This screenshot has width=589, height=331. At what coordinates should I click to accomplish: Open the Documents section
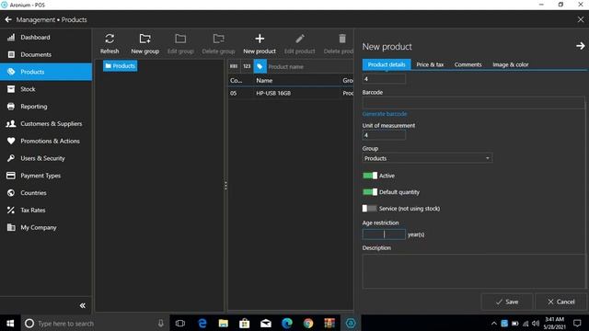pos(46,54)
